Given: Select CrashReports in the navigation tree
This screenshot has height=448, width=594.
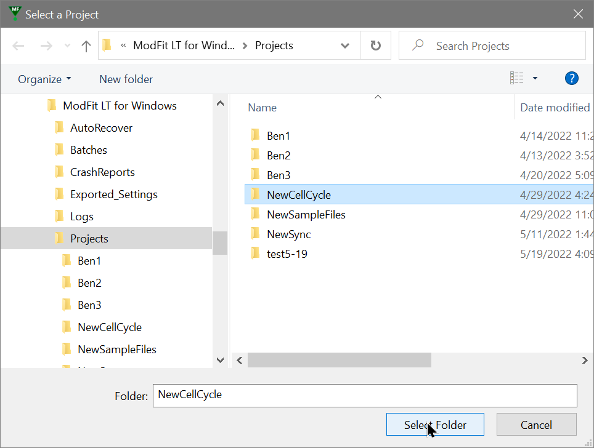Looking at the screenshot, I should click(x=102, y=172).
